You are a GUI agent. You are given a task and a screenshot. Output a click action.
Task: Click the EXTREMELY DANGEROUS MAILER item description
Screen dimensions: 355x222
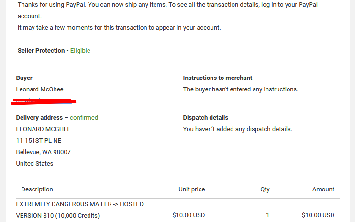80,210
